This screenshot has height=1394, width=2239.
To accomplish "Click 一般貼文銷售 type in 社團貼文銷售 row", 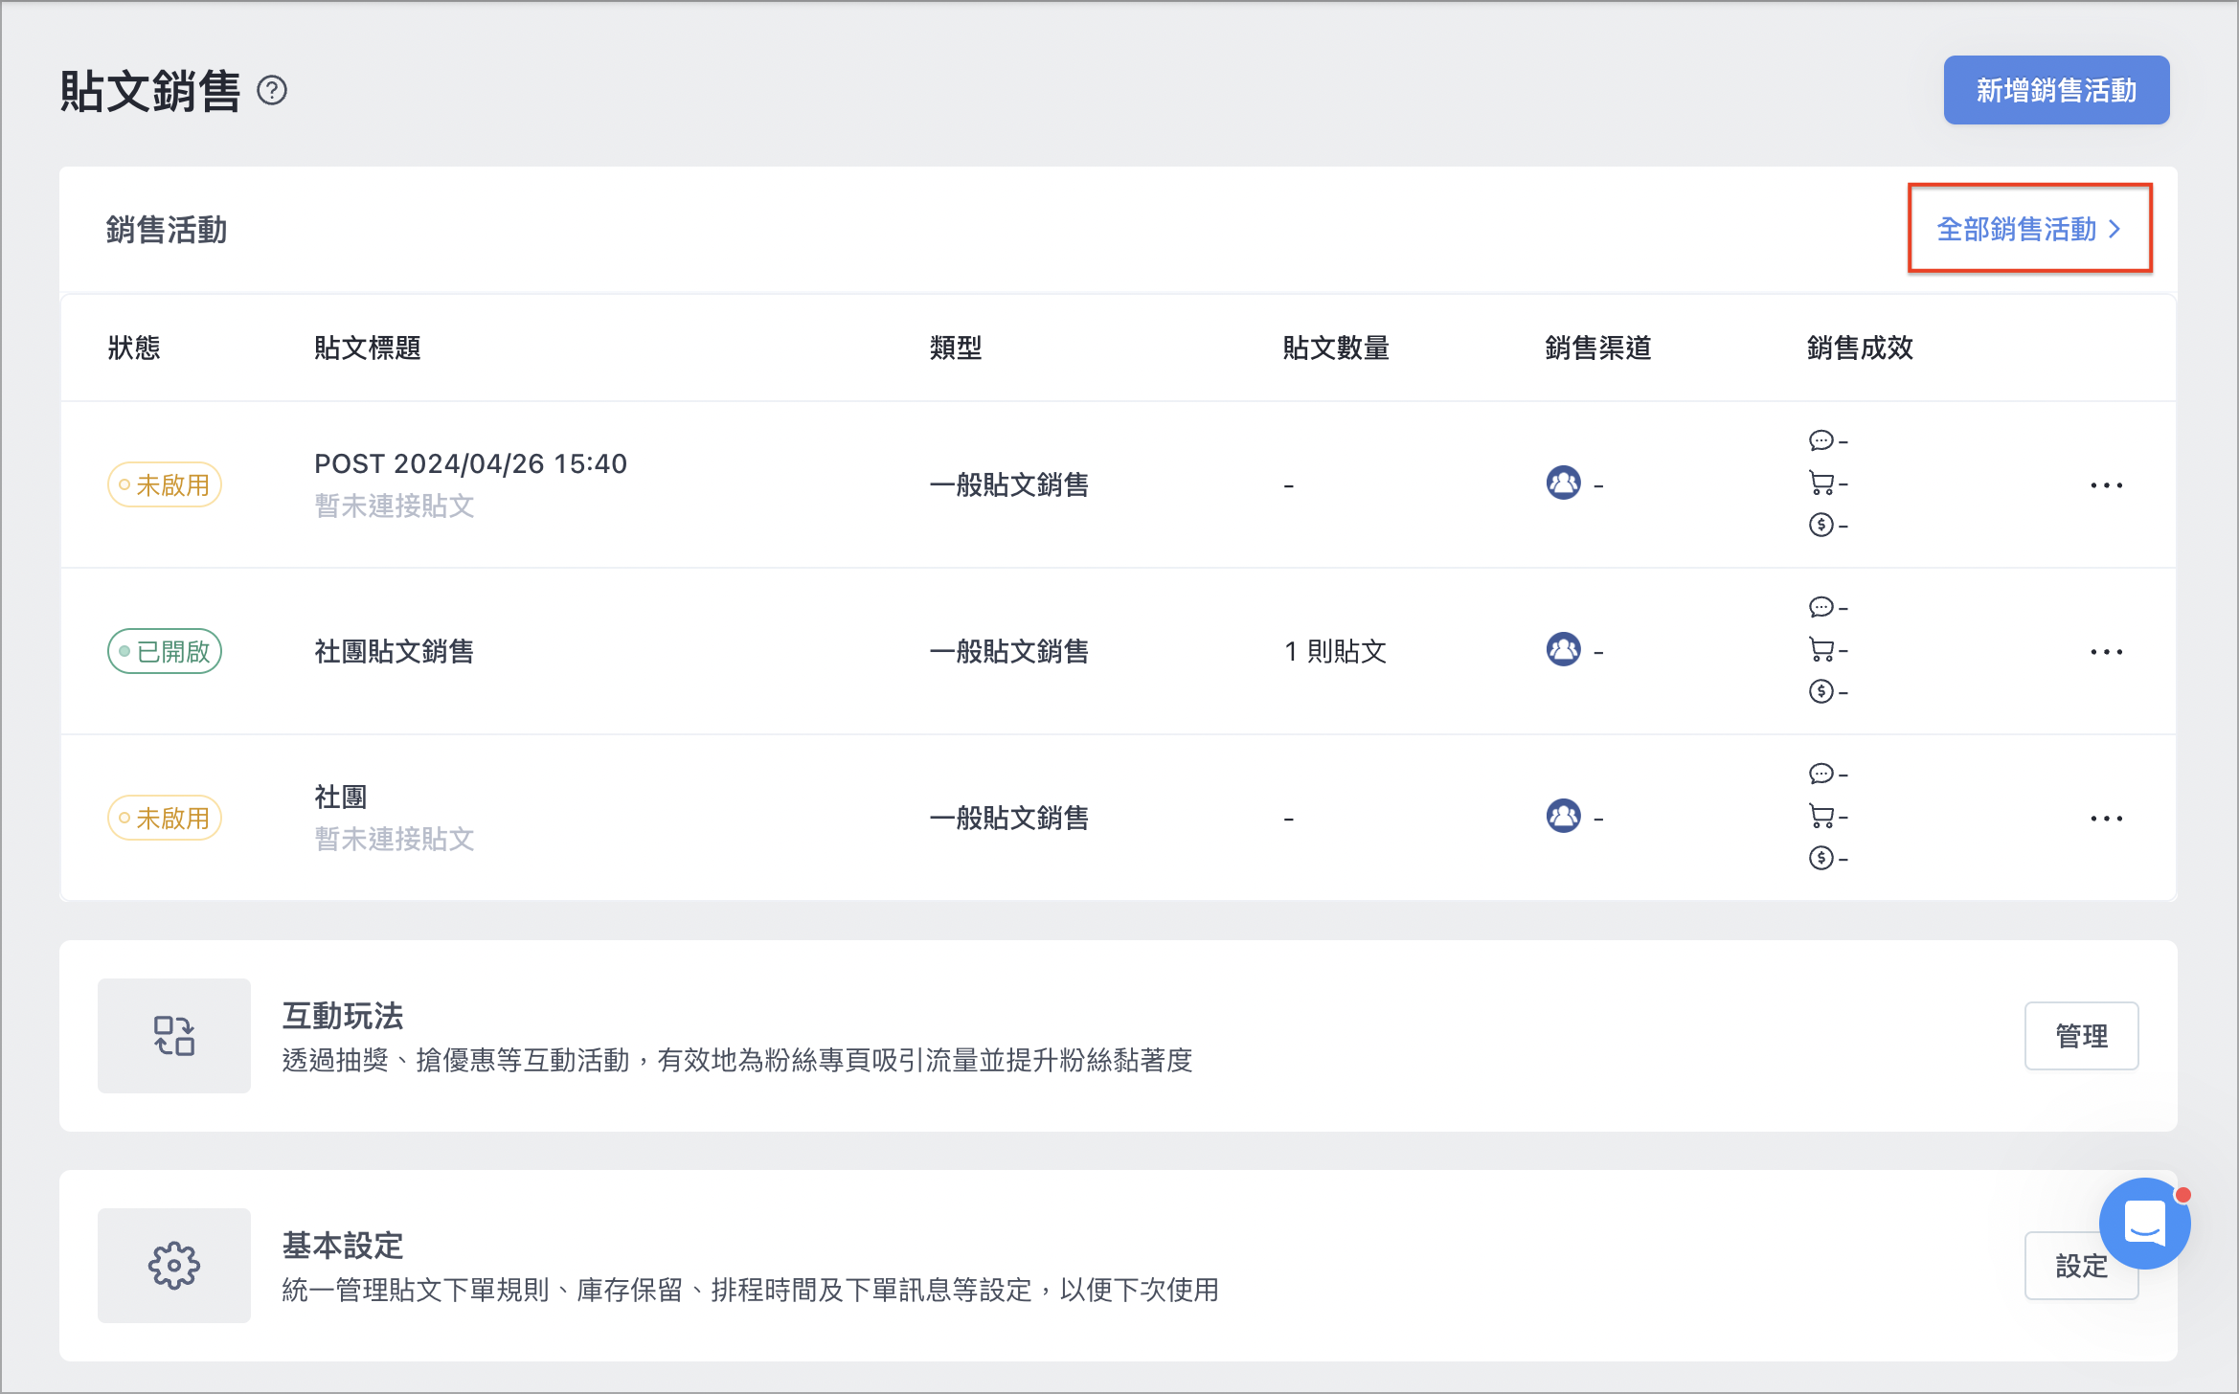I will pyautogui.click(x=1009, y=651).
